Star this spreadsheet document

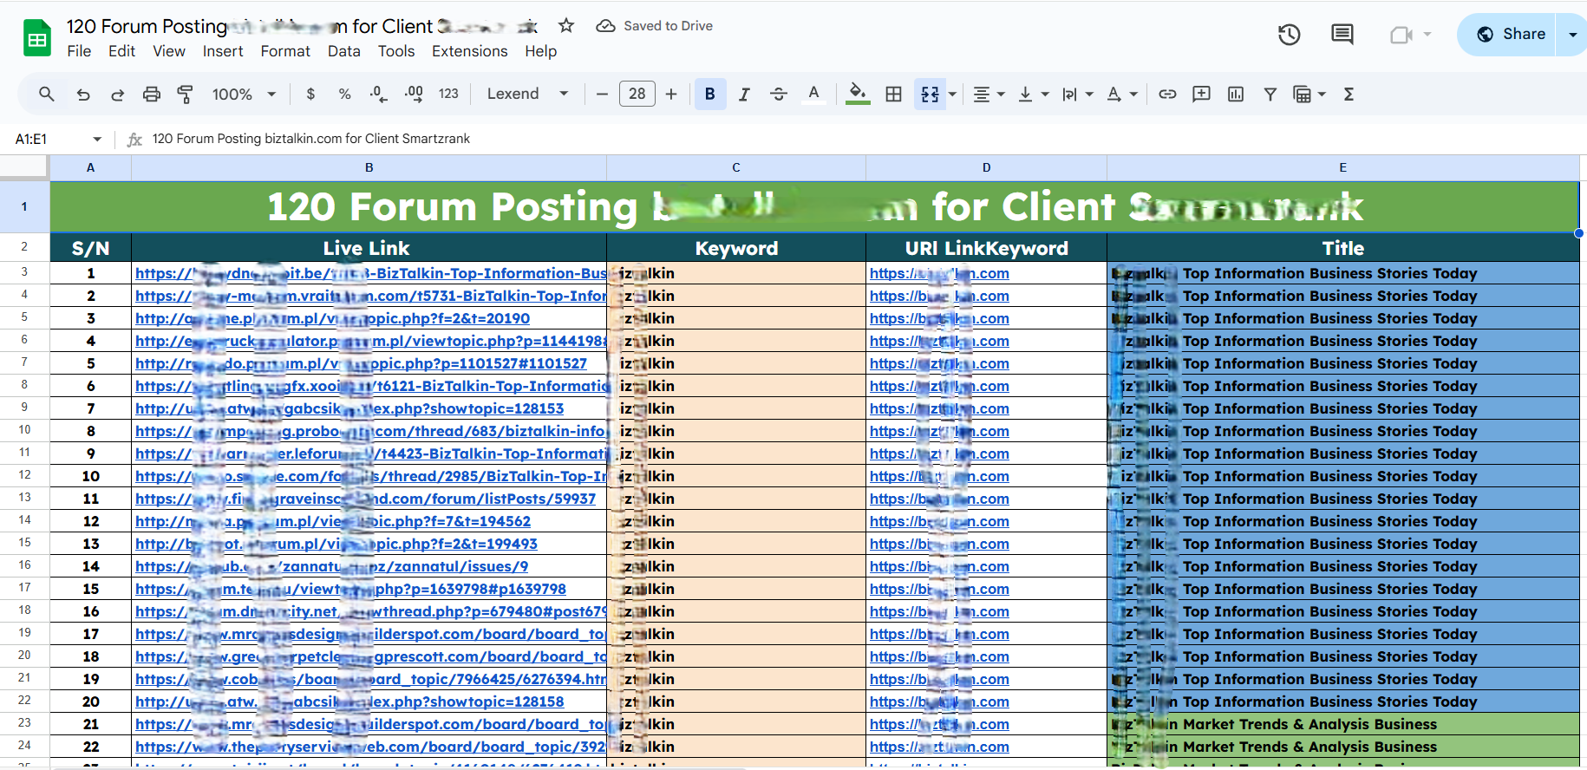[566, 26]
